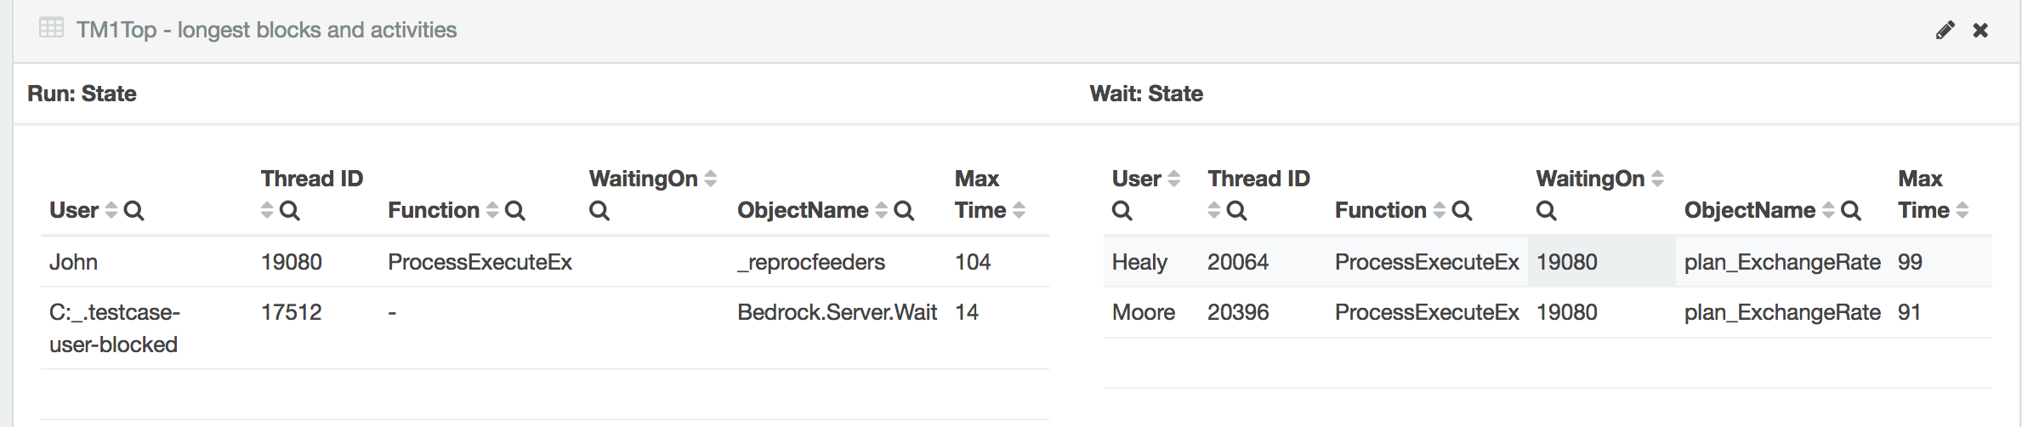Screen dimensions: 2022x427
Task: Open ObjectName search magnifier in Wait table
Action: pos(1851,210)
